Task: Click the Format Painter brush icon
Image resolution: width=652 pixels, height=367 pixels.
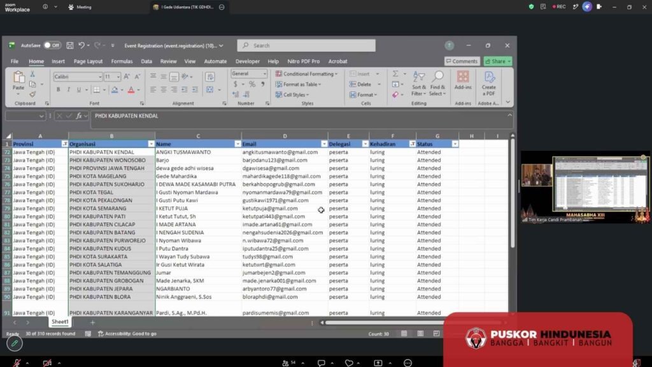Action: pos(32,94)
